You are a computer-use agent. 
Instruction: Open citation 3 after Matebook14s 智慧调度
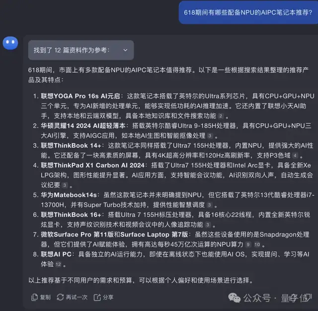(210, 205)
